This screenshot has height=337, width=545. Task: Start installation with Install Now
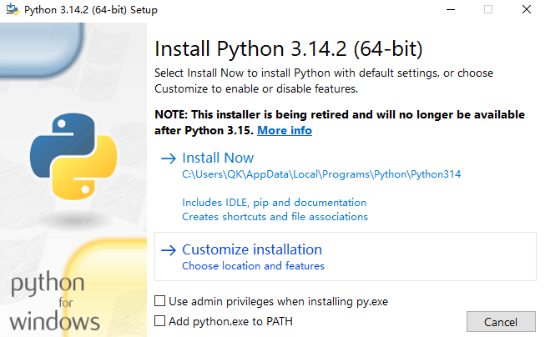218,158
